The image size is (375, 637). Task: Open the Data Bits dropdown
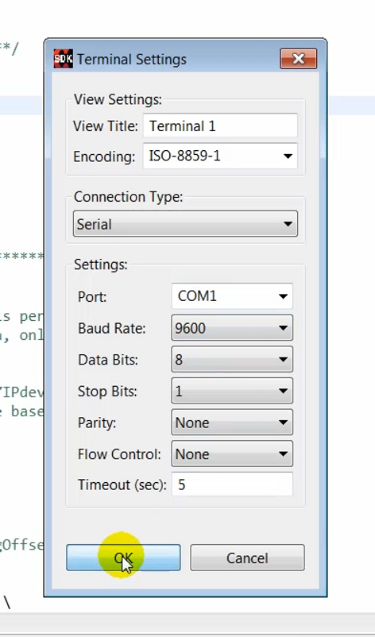point(232,360)
